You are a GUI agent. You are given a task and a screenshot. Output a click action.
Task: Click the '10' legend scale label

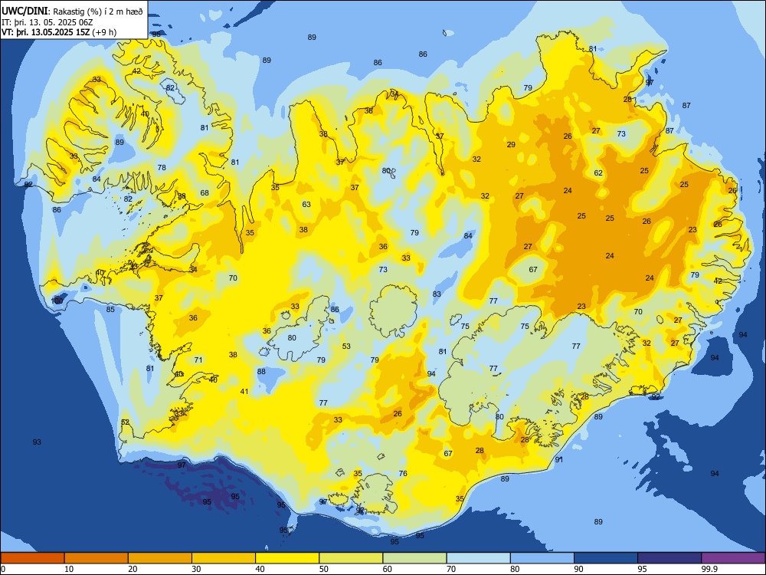tap(69, 569)
